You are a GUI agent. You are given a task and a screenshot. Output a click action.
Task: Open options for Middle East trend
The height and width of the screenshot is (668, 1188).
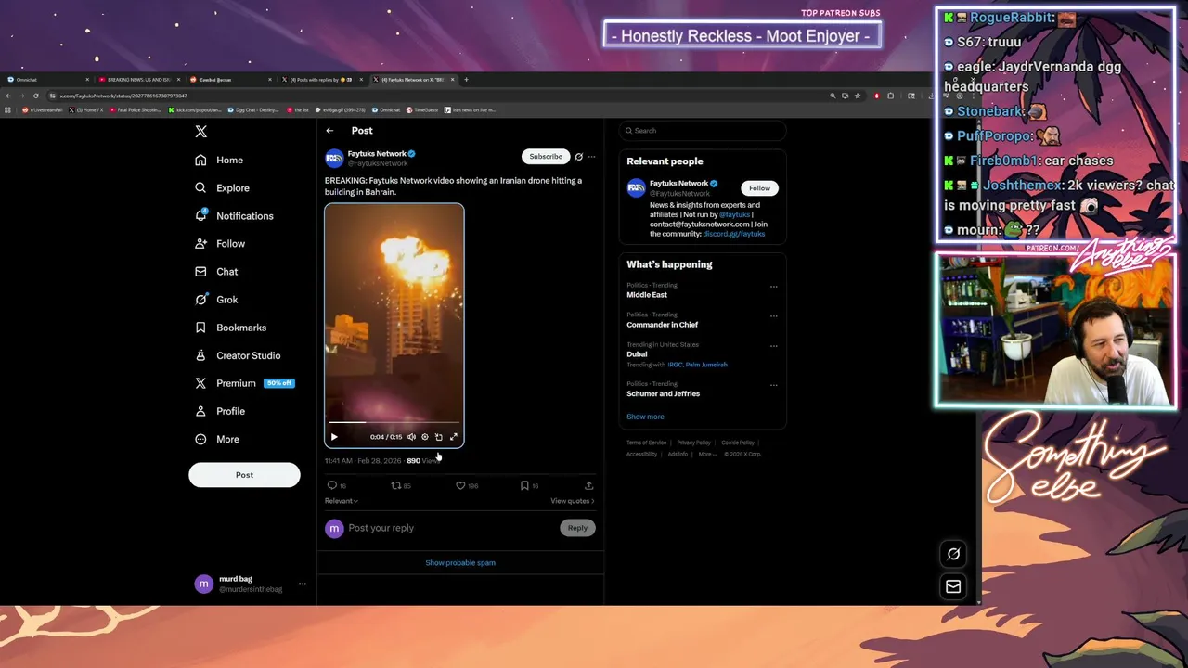[773, 287]
